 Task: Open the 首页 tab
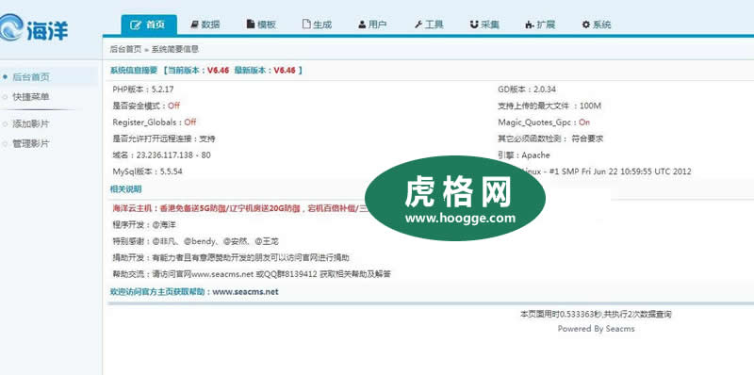pyautogui.click(x=149, y=24)
